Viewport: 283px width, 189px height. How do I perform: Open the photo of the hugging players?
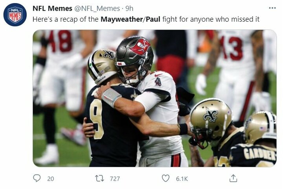click(154, 98)
